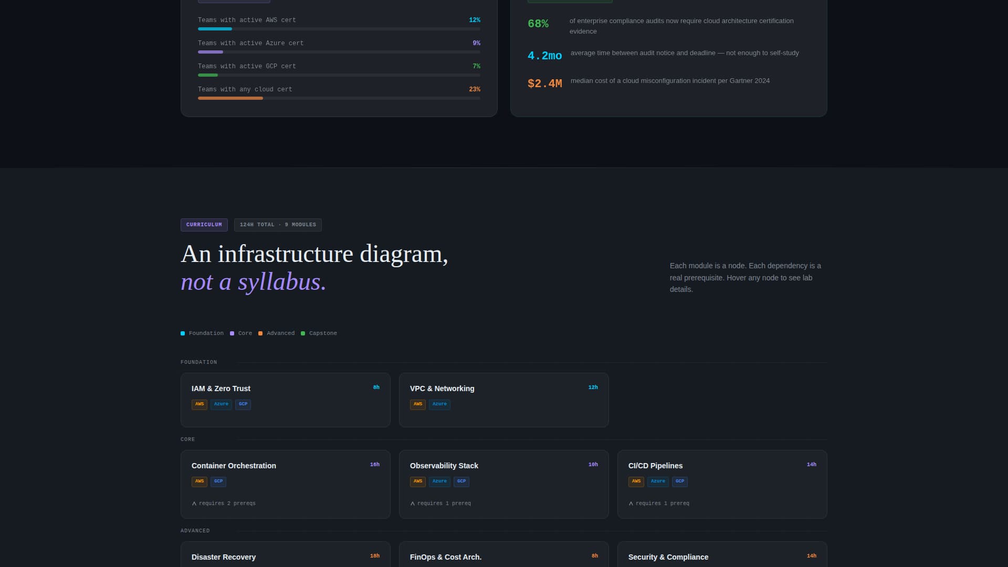
Task: Open the Disaster Recovery module
Action: [x=286, y=554]
